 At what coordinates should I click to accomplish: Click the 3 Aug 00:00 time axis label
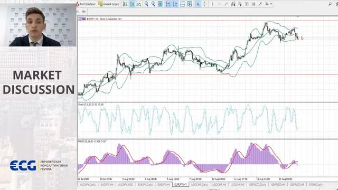[128, 179]
